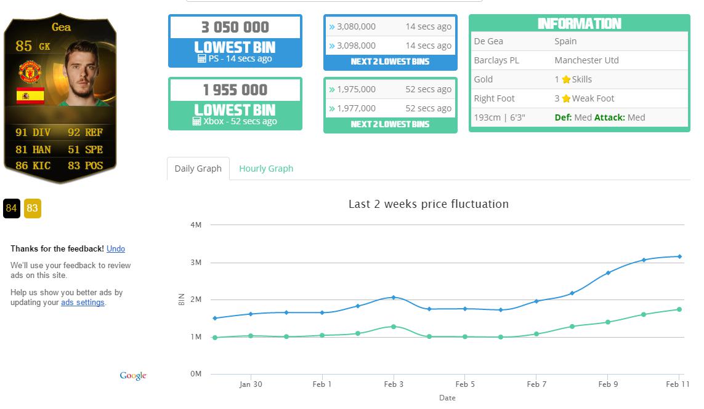Image resolution: width=704 pixels, height=409 pixels.
Task: Click the 3,098,000 next lowest BIN entry
Action: [x=390, y=46]
